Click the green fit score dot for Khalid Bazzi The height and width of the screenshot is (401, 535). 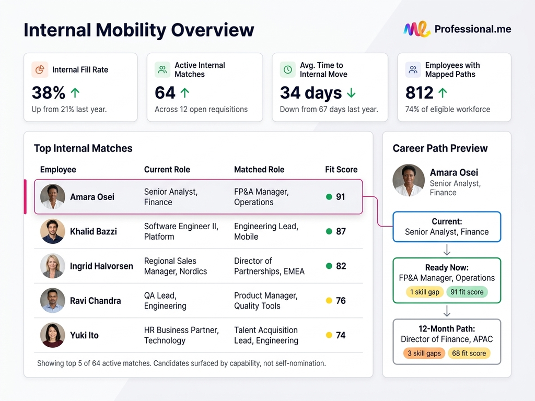(x=329, y=231)
